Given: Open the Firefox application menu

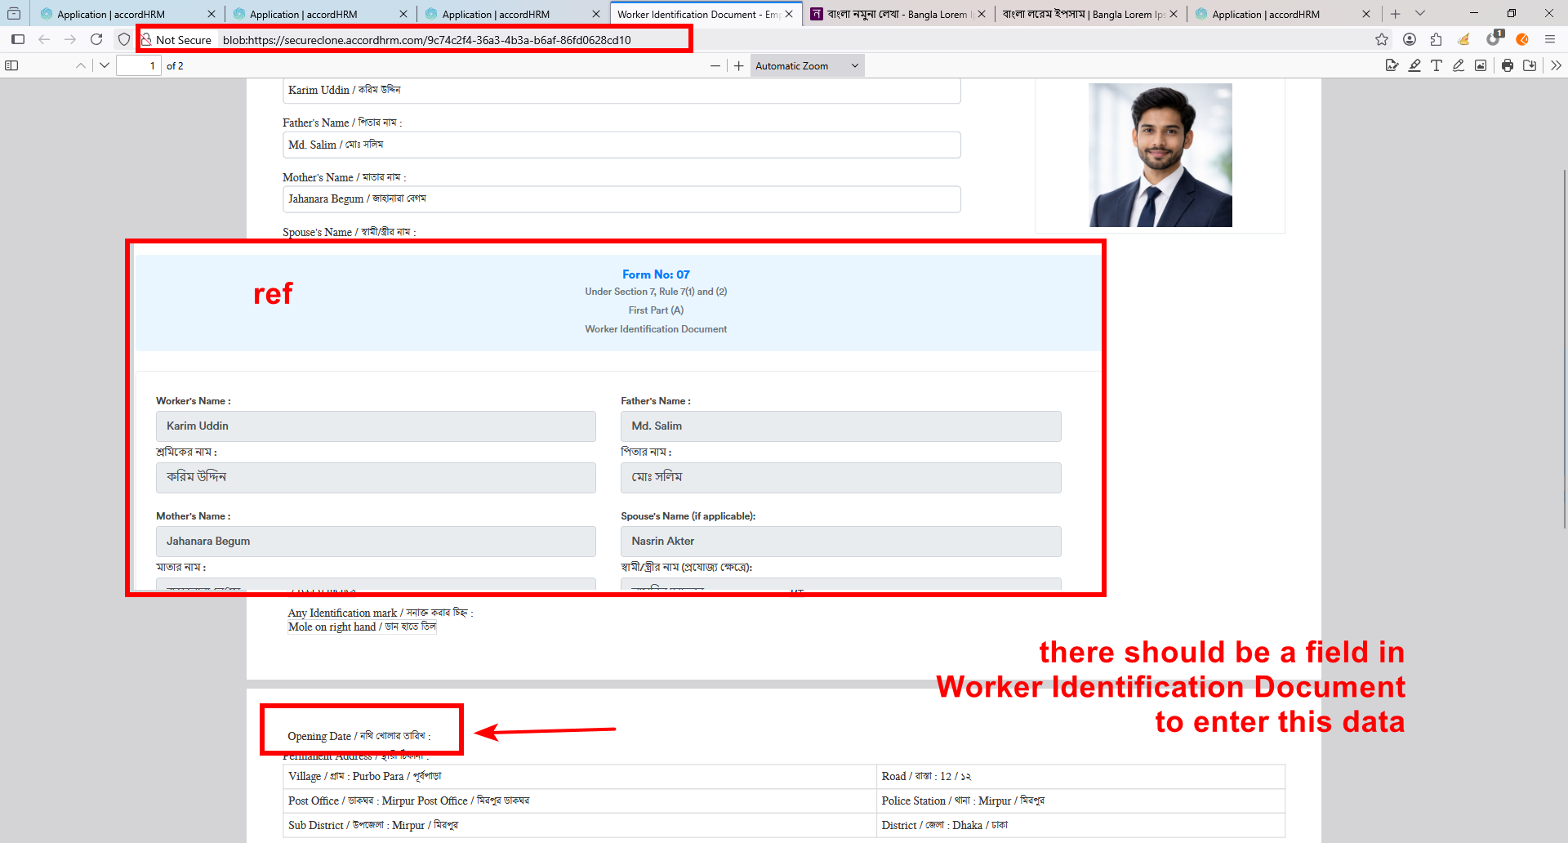Looking at the screenshot, I should pos(1549,39).
